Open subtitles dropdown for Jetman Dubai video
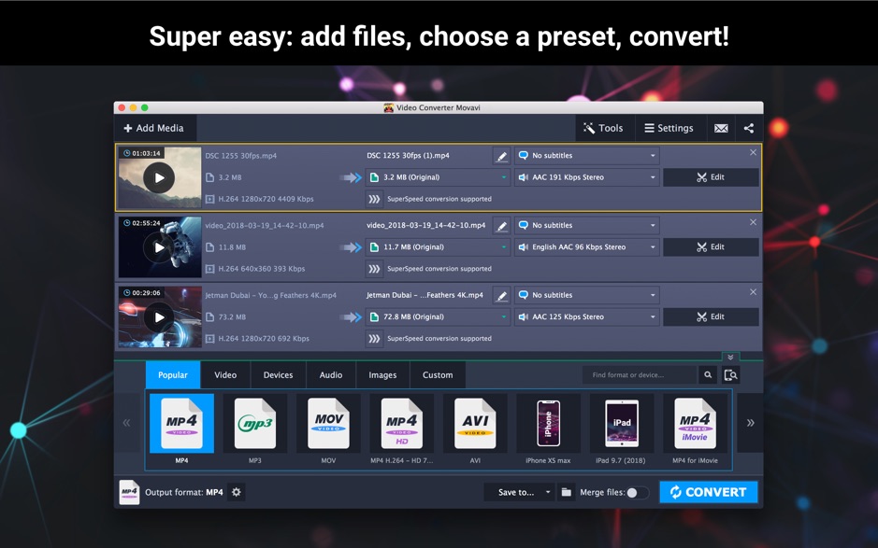The height and width of the screenshot is (548, 878). coord(587,295)
